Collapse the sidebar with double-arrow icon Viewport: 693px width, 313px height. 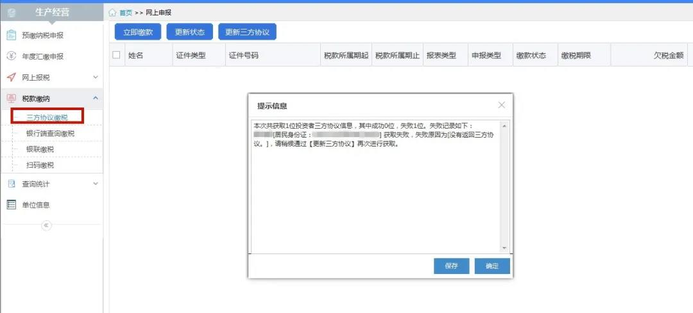[46, 225]
